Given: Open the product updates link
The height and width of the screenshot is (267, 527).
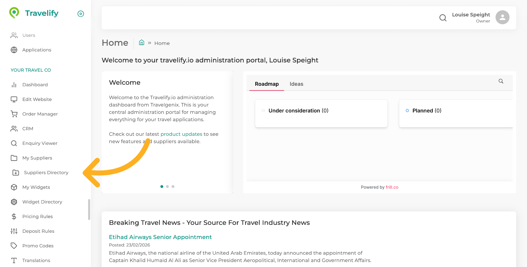Looking at the screenshot, I should coord(181,134).
